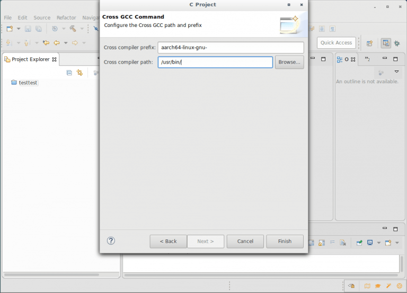Switch to the Debug perspective icon
The height and width of the screenshot is (293, 407).
[397, 43]
